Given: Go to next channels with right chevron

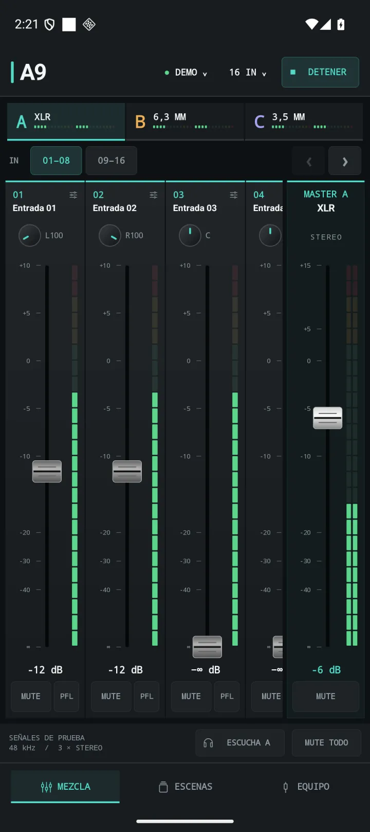Looking at the screenshot, I should [345, 162].
